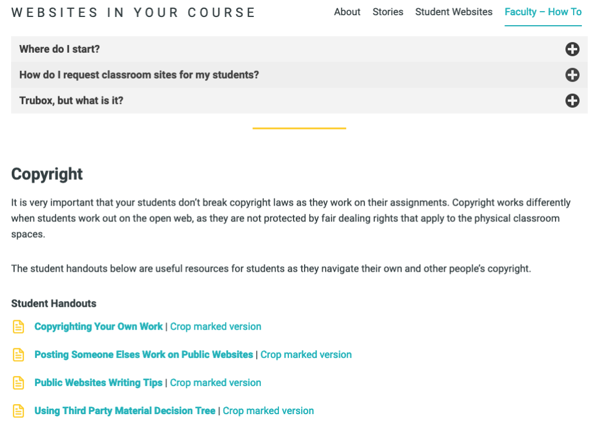Click the document icon beside Copyrighting Your Own Work
Image resolution: width=600 pixels, height=434 pixels.
18,327
